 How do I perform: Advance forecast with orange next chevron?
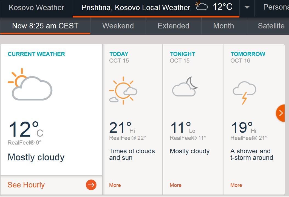[x=280, y=113]
